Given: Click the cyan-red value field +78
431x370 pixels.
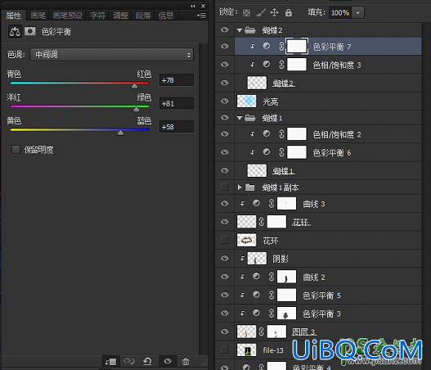Looking at the screenshot, I should click(177, 80).
